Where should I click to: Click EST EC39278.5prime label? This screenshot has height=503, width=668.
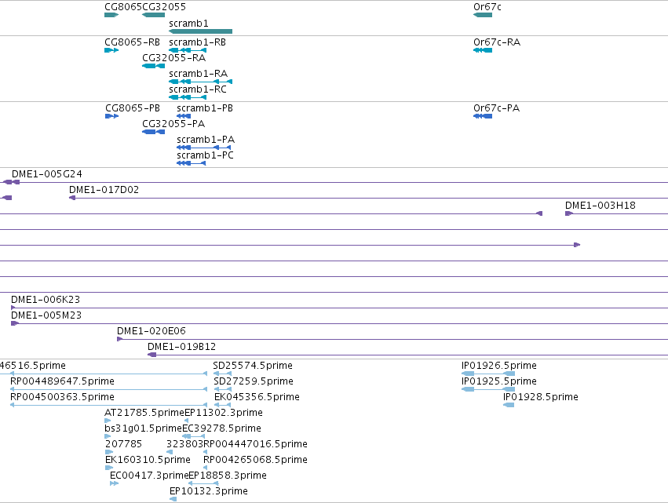221,429
